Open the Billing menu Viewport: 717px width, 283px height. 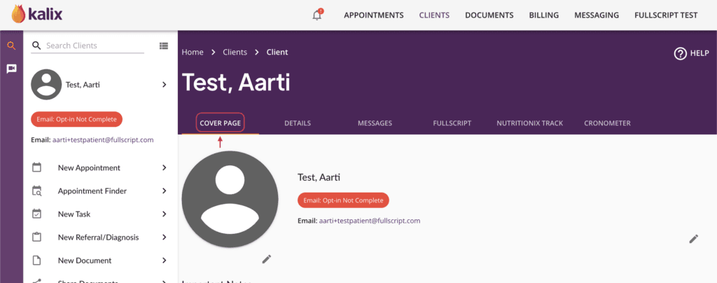pyautogui.click(x=544, y=15)
